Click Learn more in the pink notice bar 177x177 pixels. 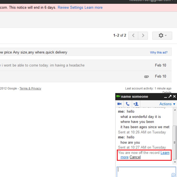[x=94, y=8]
